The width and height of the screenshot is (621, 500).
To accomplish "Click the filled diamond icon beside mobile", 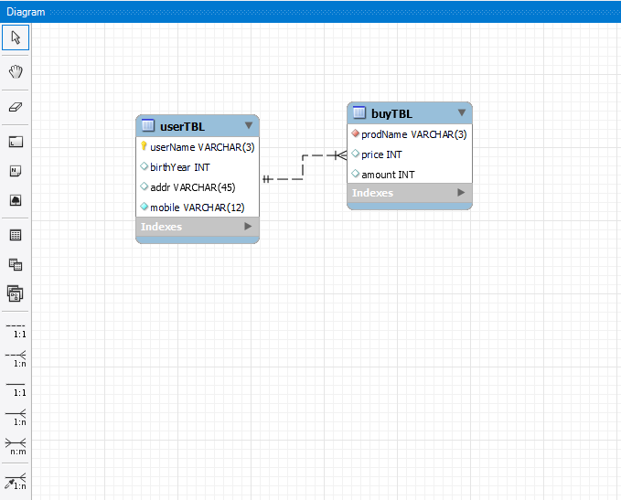I will coord(145,207).
